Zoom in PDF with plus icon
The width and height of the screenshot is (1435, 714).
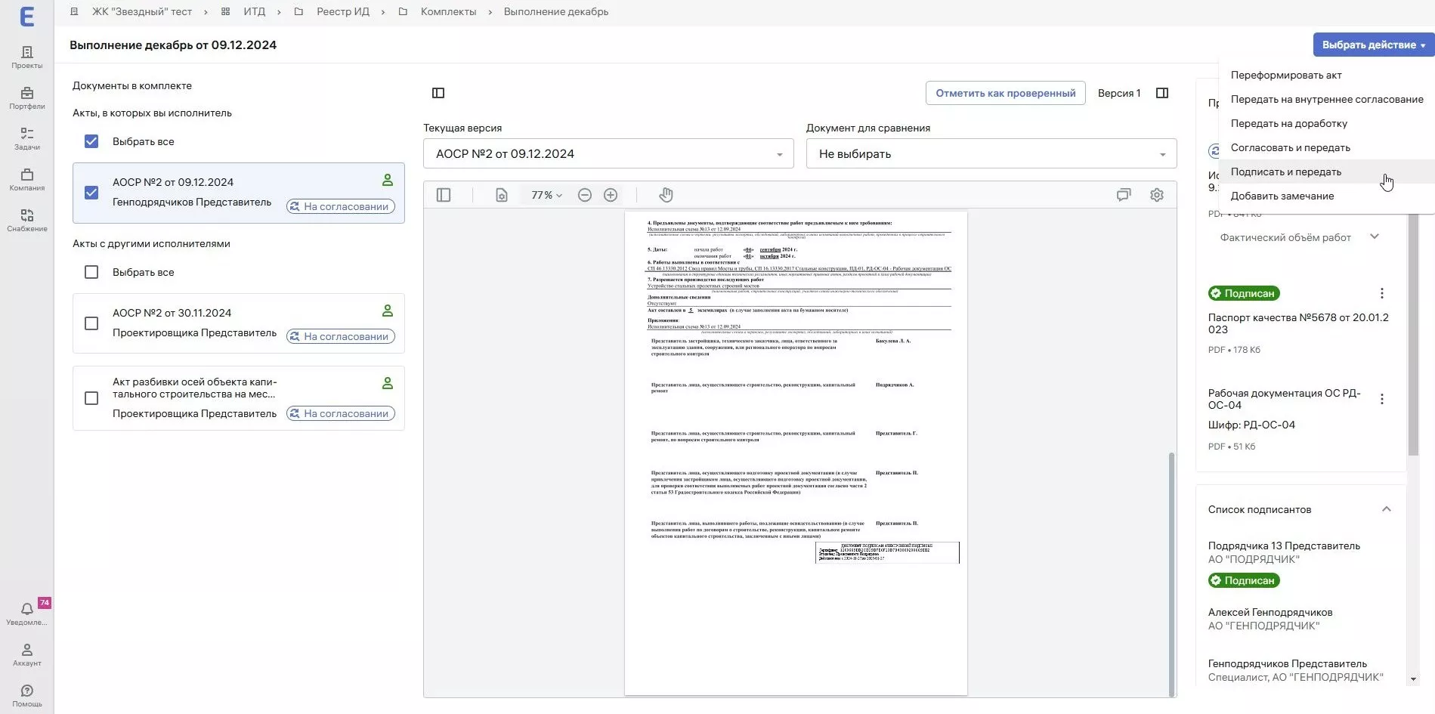click(611, 195)
